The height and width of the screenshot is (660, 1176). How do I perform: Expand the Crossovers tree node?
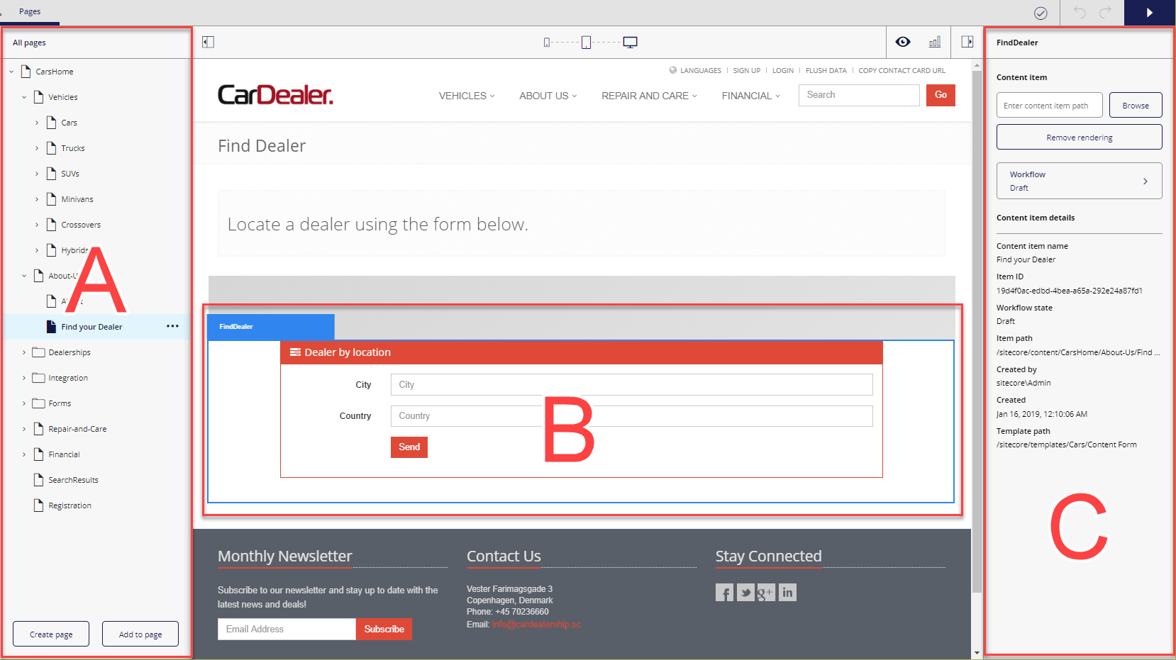pos(37,225)
